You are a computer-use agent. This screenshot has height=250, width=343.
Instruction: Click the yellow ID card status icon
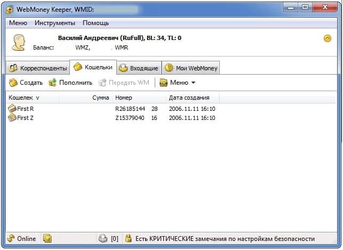[x=47, y=238]
